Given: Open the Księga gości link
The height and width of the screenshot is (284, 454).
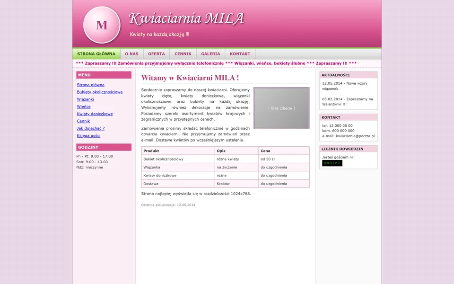Looking at the screenshot, I should coord(88,136).
